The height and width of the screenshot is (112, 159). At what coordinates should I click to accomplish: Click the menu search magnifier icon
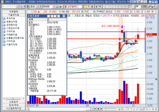[x=21, y=7]
